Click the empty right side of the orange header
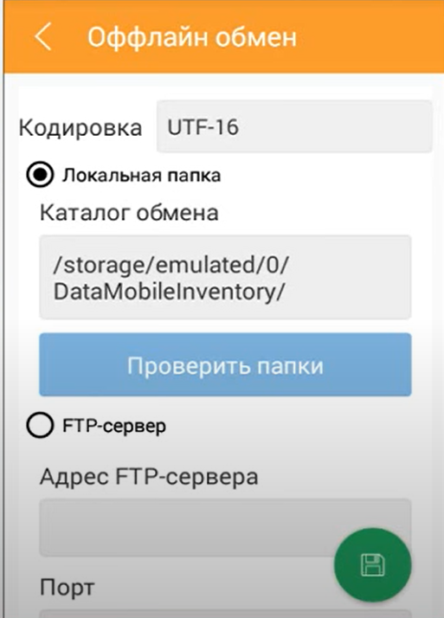The image size is (444, 618). click(x=370, y=36)
